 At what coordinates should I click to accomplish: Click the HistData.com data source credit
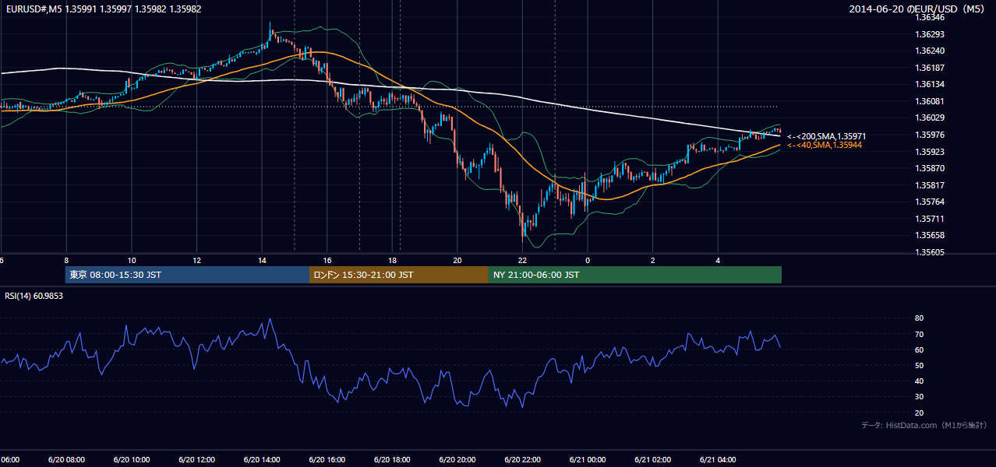pyautogui.click(x=924, y=425)
